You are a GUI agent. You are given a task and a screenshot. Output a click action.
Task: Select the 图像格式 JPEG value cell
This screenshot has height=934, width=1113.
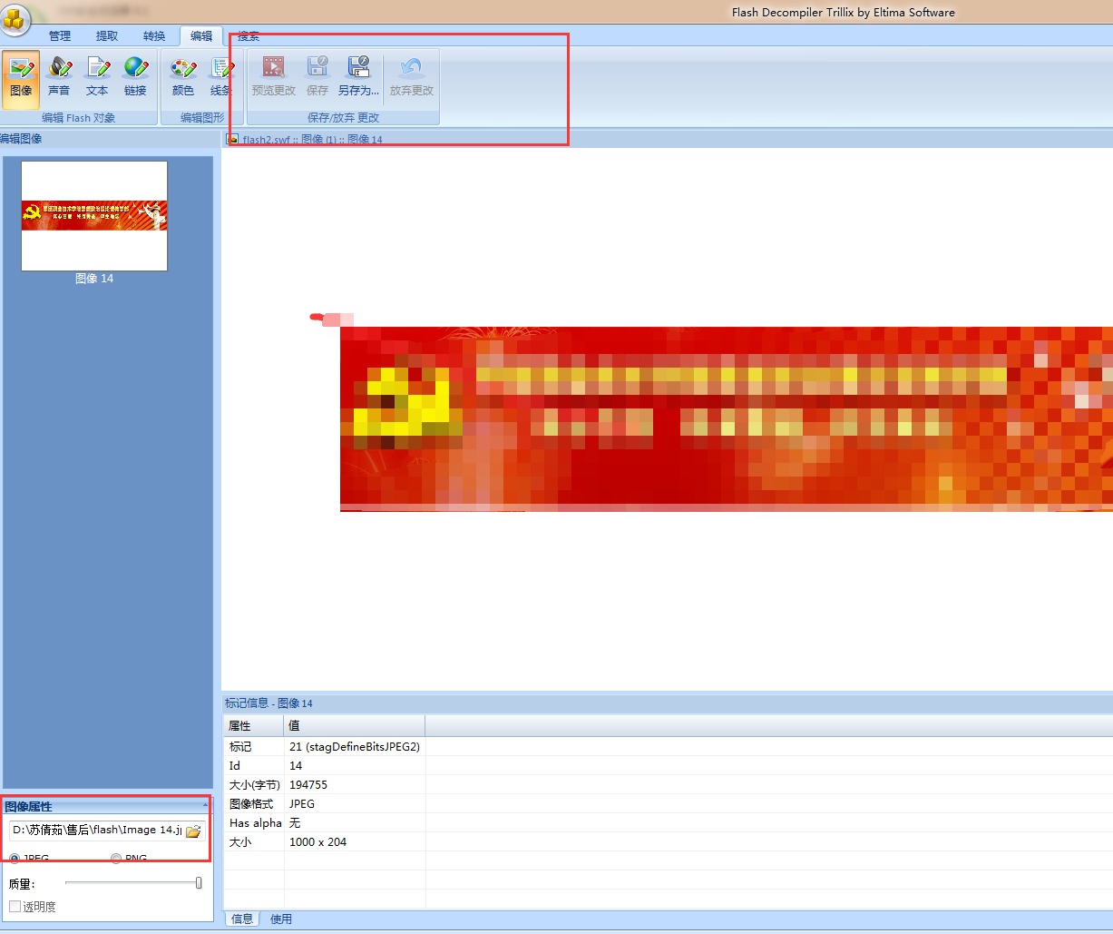[x=355, y=803]
